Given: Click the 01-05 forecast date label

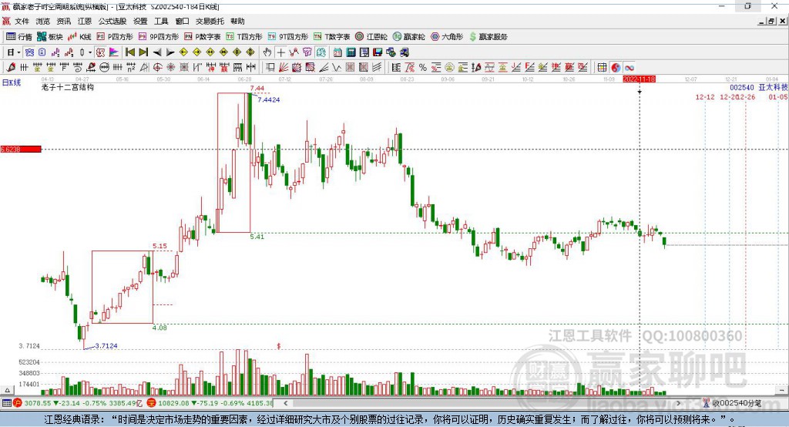Looking at the screenshot, I should click(778, 96).
